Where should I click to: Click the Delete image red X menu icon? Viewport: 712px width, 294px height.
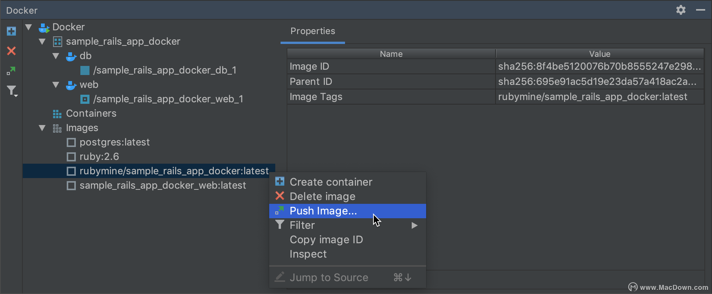coord(280,195)
